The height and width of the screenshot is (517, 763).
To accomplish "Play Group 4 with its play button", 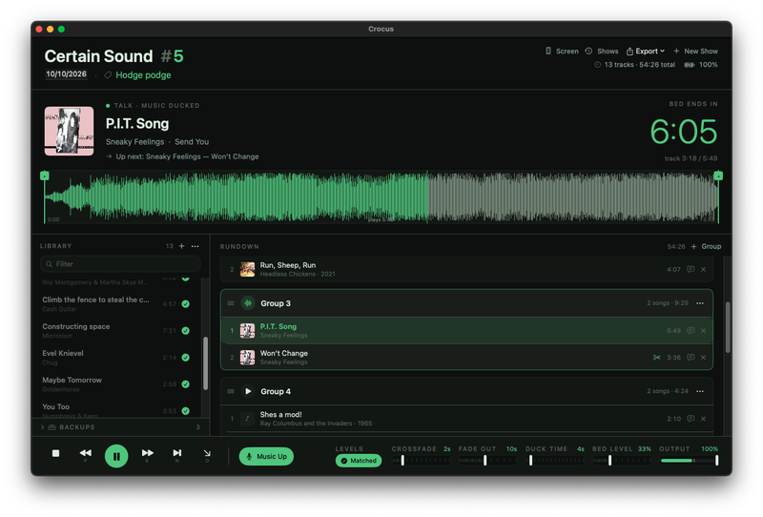I will coord(248,391).
